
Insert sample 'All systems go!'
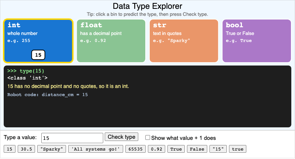(96, 149)
